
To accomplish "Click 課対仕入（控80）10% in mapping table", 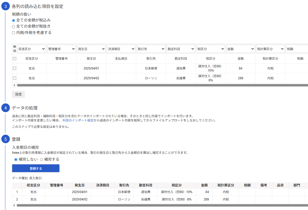I will [x=211, y=68].
